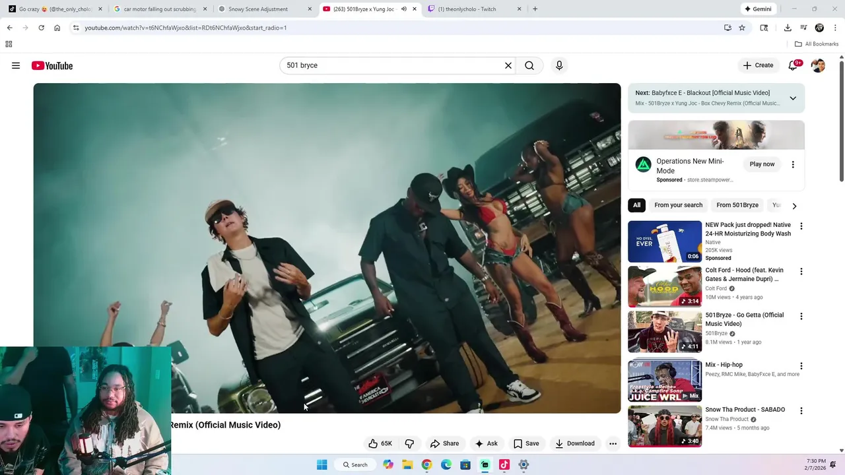Go to YouTube home via logo
The height and width of the screenshot is (475, 845).
pyautogui.click(x=52, y=65)
